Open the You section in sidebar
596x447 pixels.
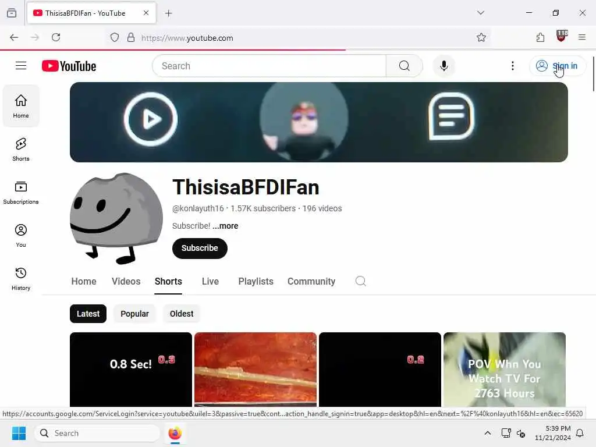21,236
